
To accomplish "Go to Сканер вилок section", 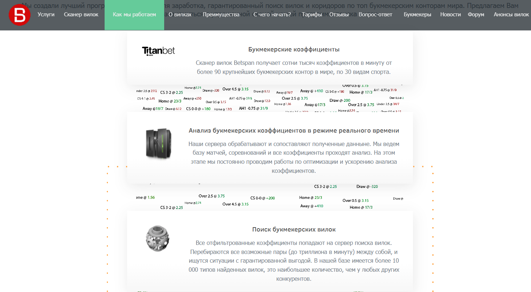I will (81, 14).
